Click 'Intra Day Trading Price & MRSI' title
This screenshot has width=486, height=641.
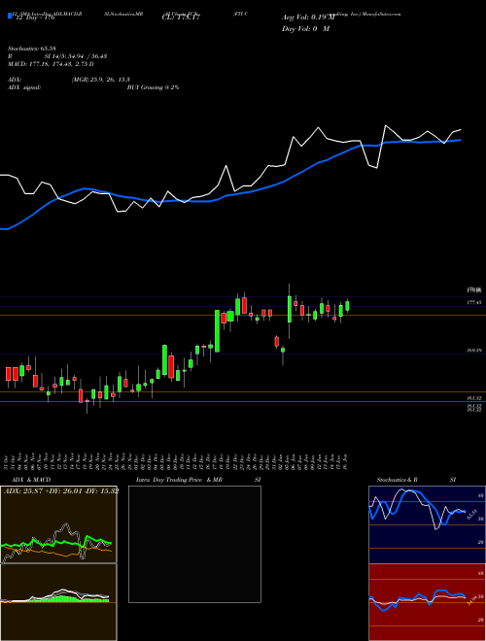pos(198,480)
